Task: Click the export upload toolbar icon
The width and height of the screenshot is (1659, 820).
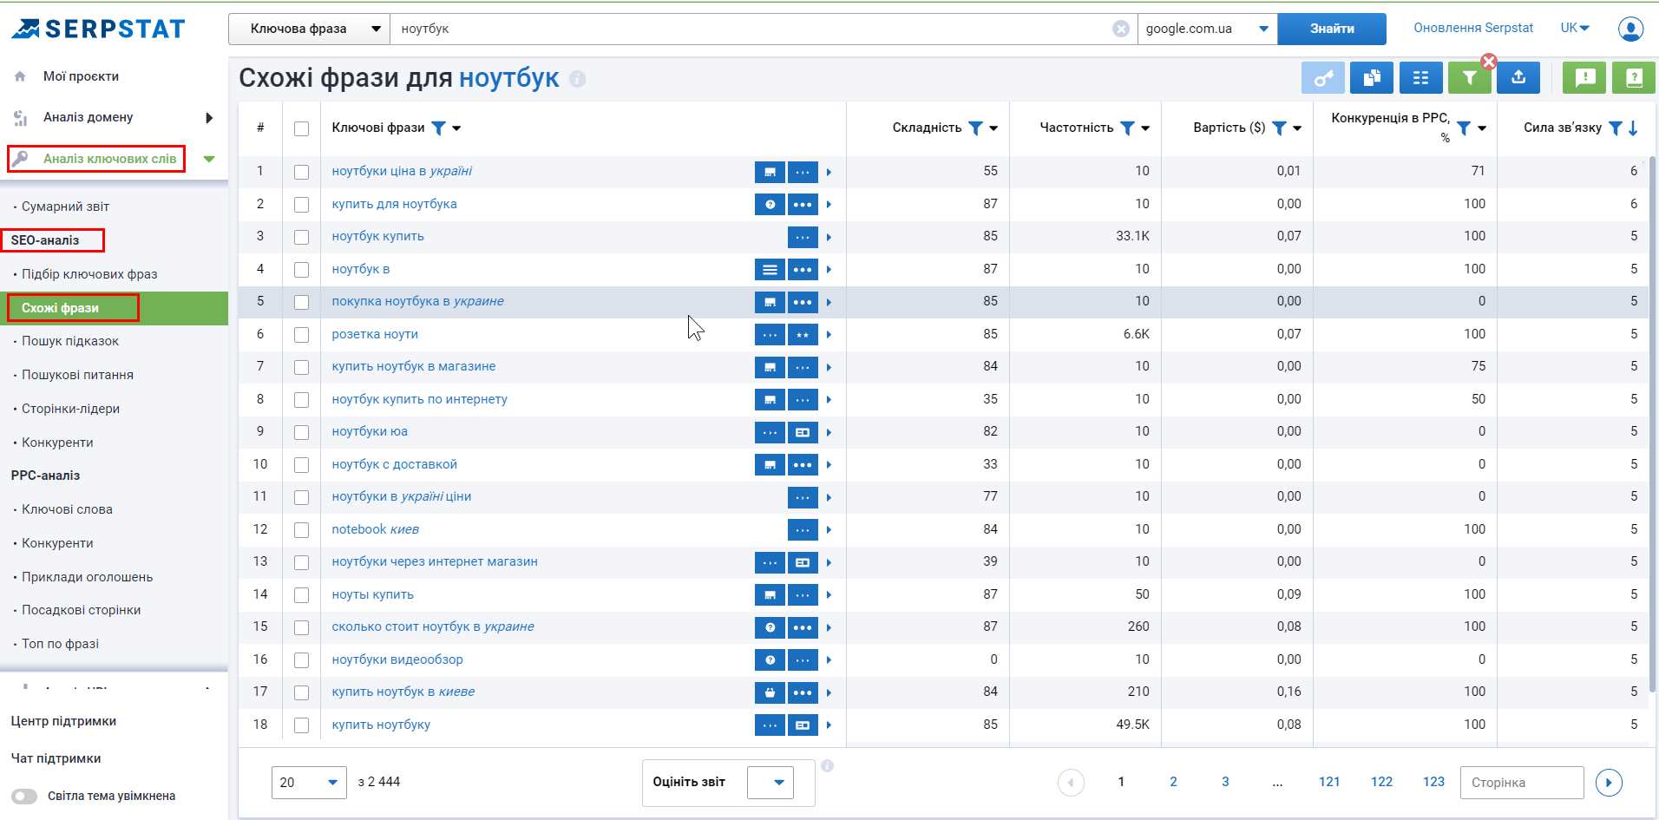Action: tap(1518, 78)
